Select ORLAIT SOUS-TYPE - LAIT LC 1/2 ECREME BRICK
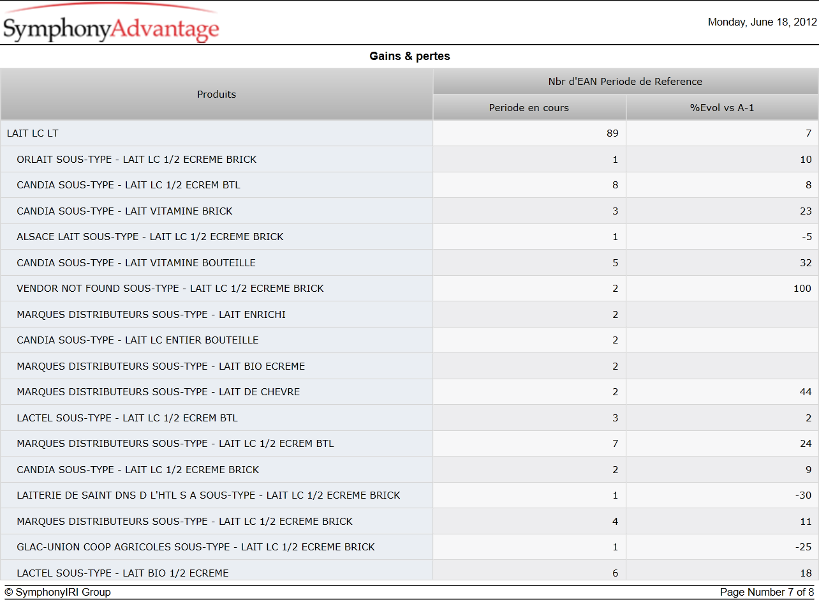Viewport: 819px width, 604px height. point(136,160)
